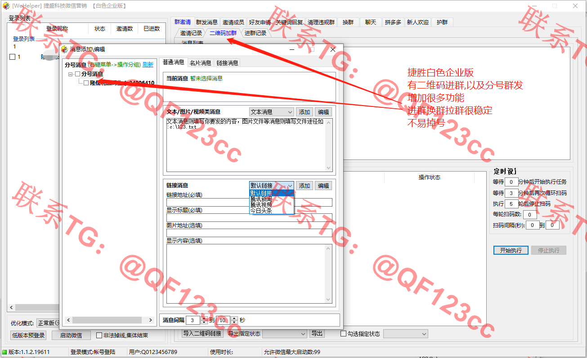
Task: Open the 群发消息 main tab
Action: pyautogui.click(x=207, y=22)
